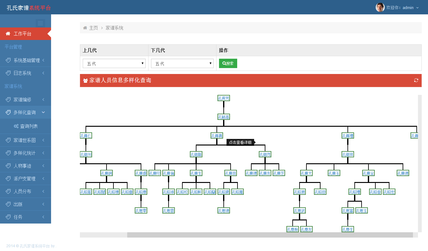This screenshot has width=428, height=251.
Task: Expand 人员分布 with its chevron
Action: click(43, 191)
